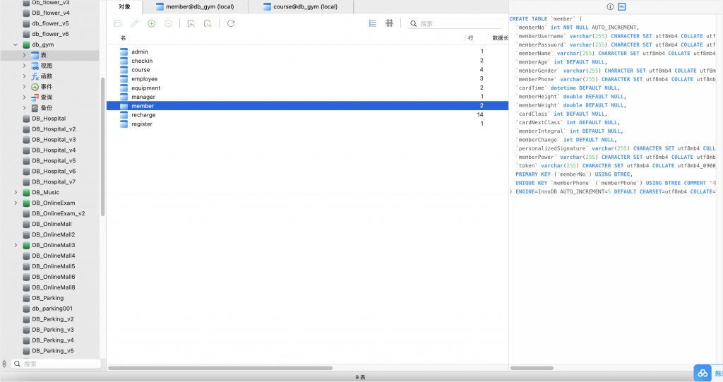Click the green New Table plus icon
The image size is (723, 382).
click(x=151, y=23)
